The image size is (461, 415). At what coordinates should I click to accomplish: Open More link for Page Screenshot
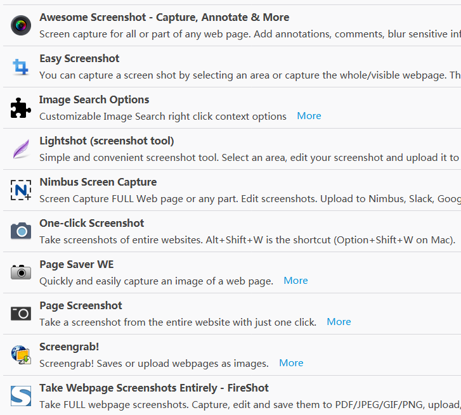pos(339,322)
